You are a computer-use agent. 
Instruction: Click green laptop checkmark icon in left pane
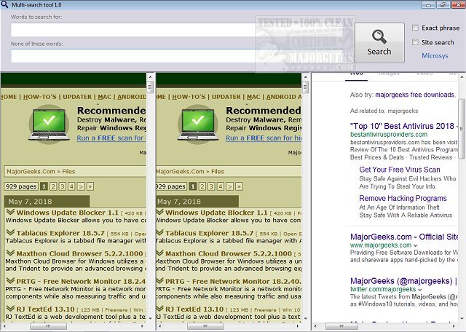(x=49, y=125)
